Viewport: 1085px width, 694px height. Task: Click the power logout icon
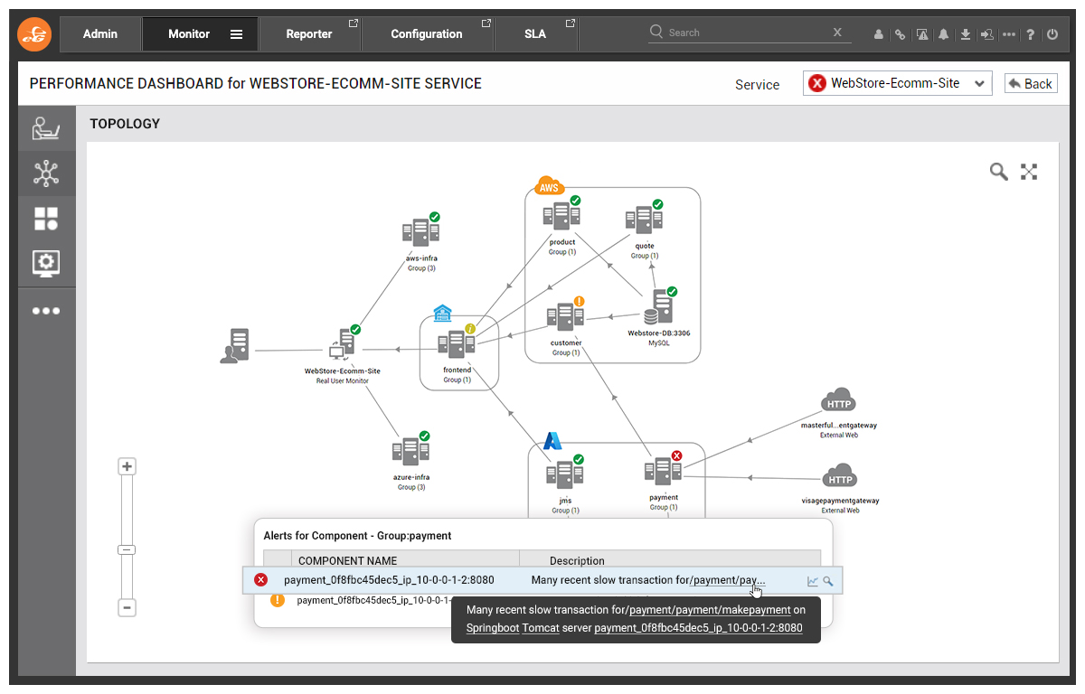[1052, 34]
